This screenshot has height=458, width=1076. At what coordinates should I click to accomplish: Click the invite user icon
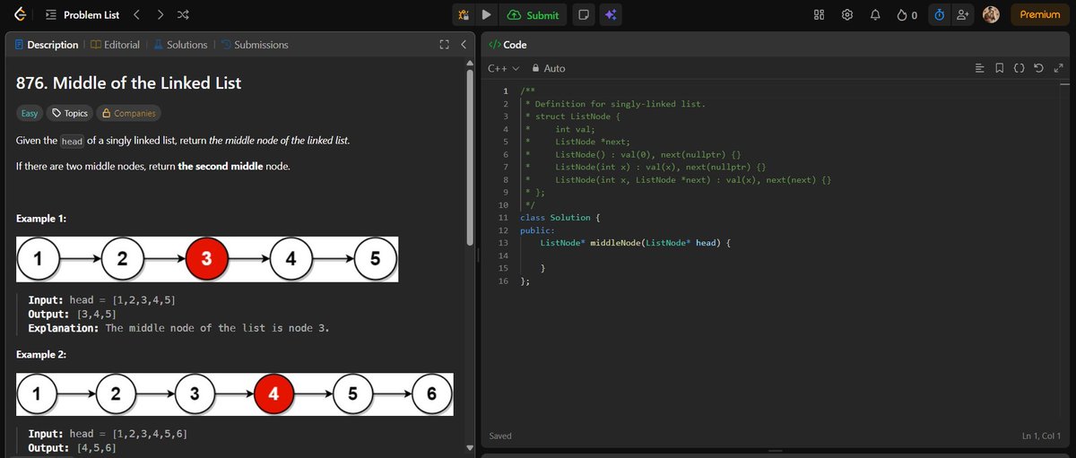pos(962,14)
